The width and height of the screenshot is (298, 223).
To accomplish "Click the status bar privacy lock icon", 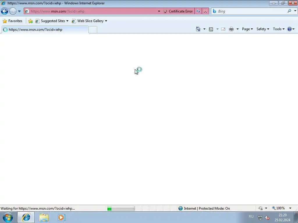I will [260, 208].
